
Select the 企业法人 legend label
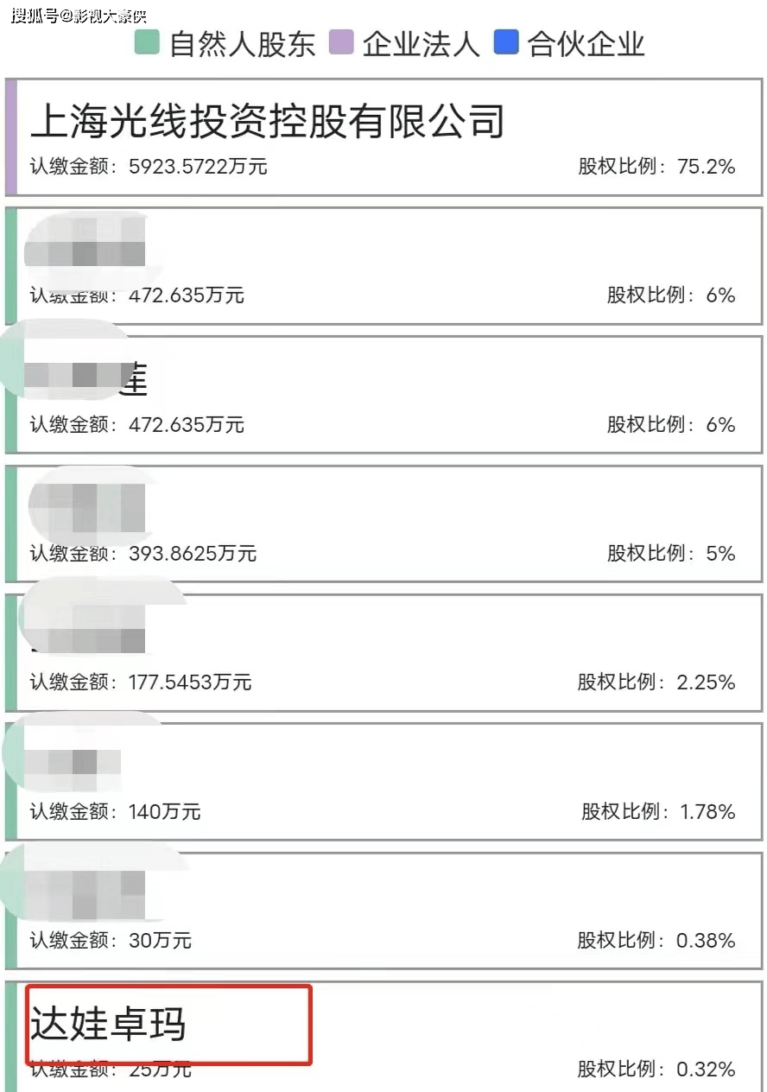coord(422,43)
